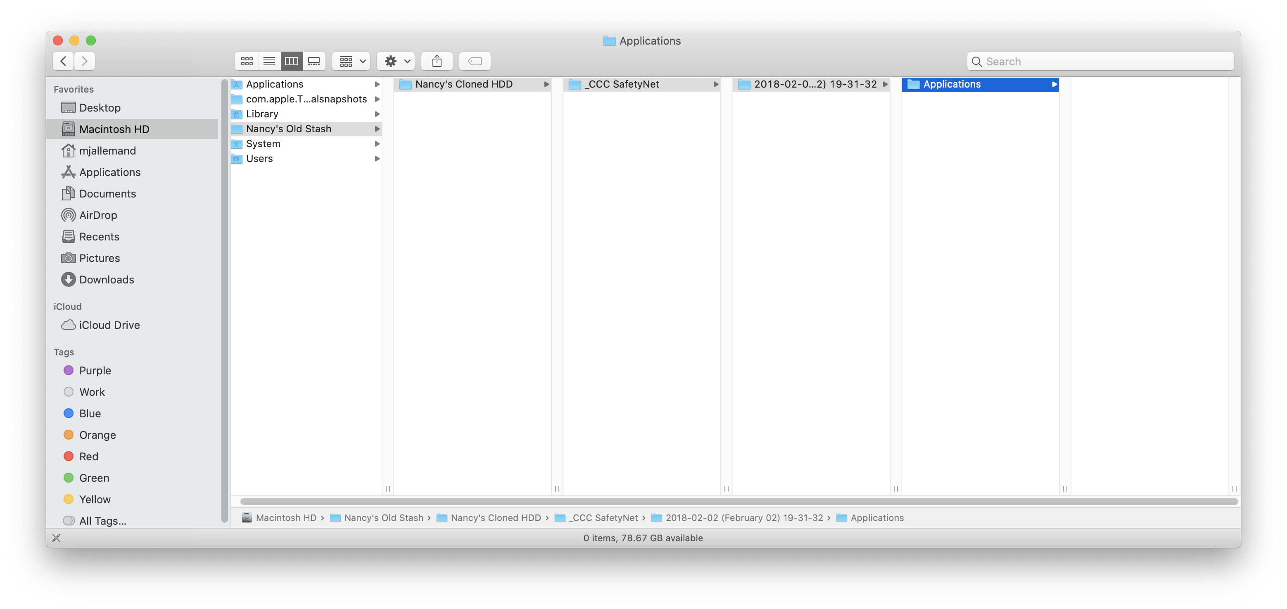
Task: Go back with the back arrow
Action: point(64,61)
